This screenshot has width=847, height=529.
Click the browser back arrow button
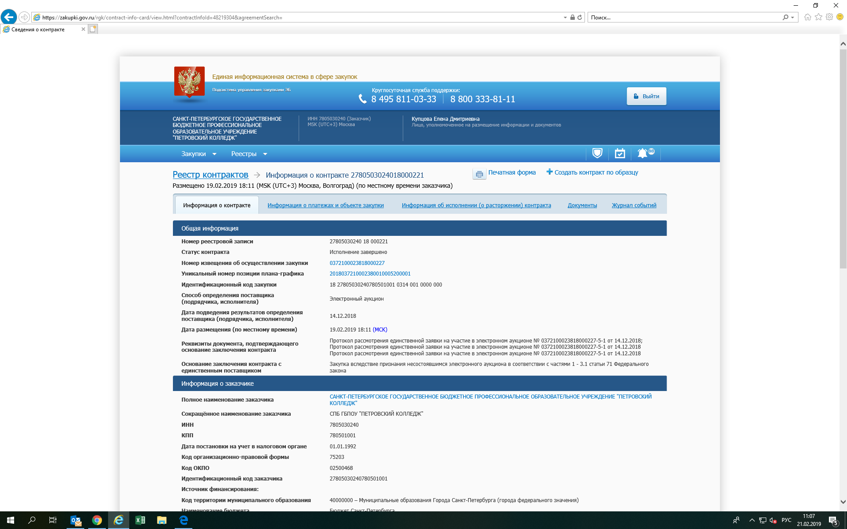9,17
